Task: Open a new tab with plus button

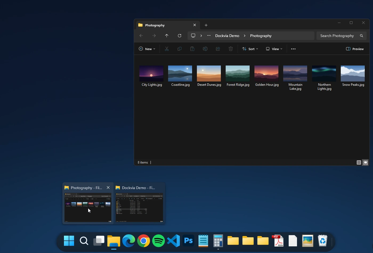Action: click(x=206, y=25)
